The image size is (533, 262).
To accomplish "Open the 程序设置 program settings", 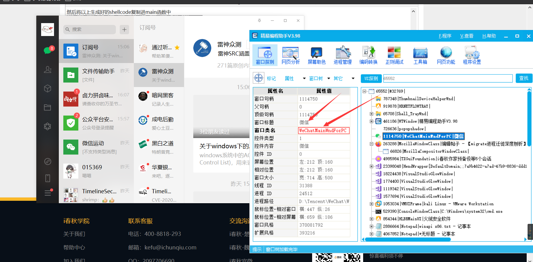I will click(x=472, y=55).
